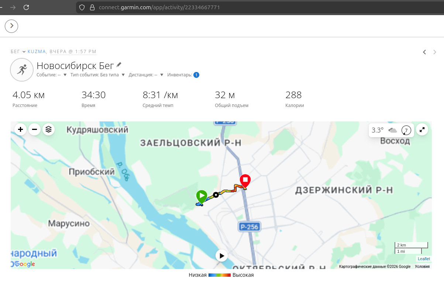Image resolution: width=444 pixels, height=293 pixels.
Task: Click the black position dot on route
Action: [x=216, y=195]
